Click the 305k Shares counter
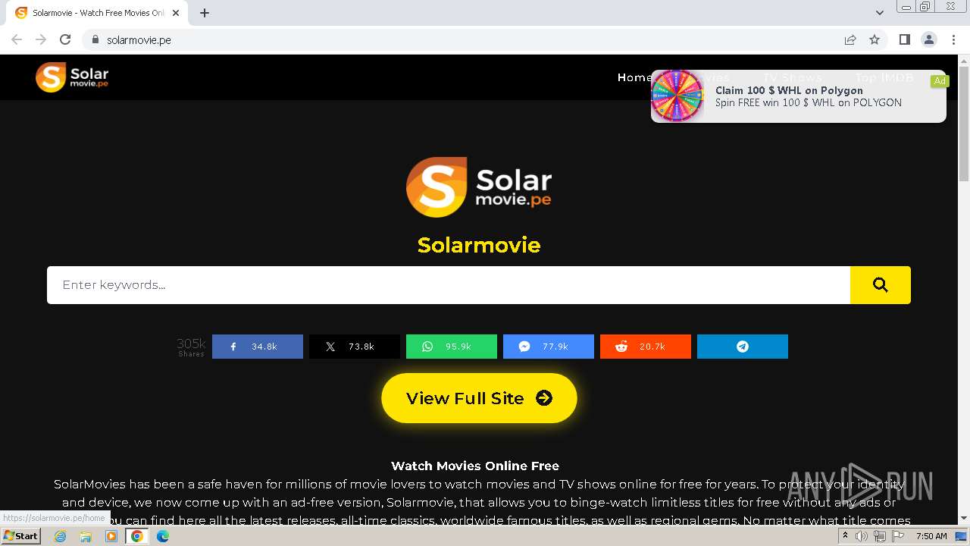This screenshot has width=970, height=546. pyautogui.click(x=191, y=347)
